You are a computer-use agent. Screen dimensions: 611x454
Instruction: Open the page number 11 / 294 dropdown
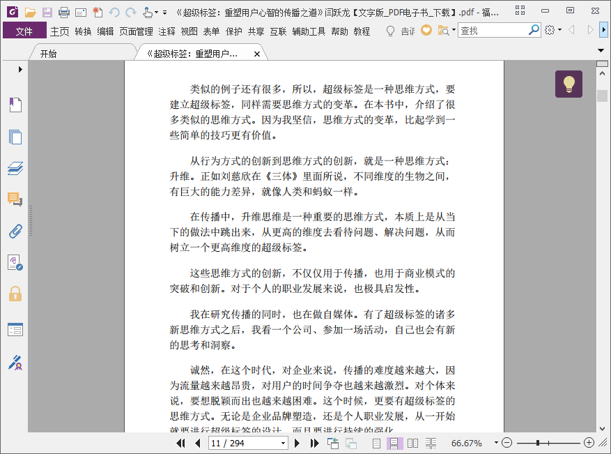pos(284,444)
